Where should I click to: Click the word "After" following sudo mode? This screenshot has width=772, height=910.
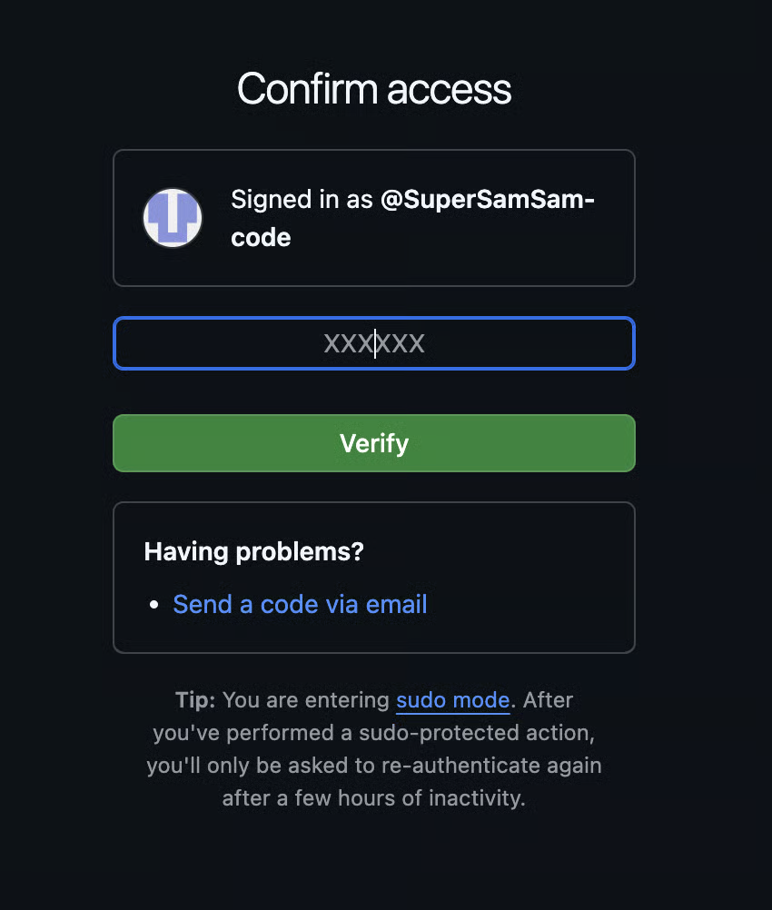pyautogui.click(x=549, y=700)
